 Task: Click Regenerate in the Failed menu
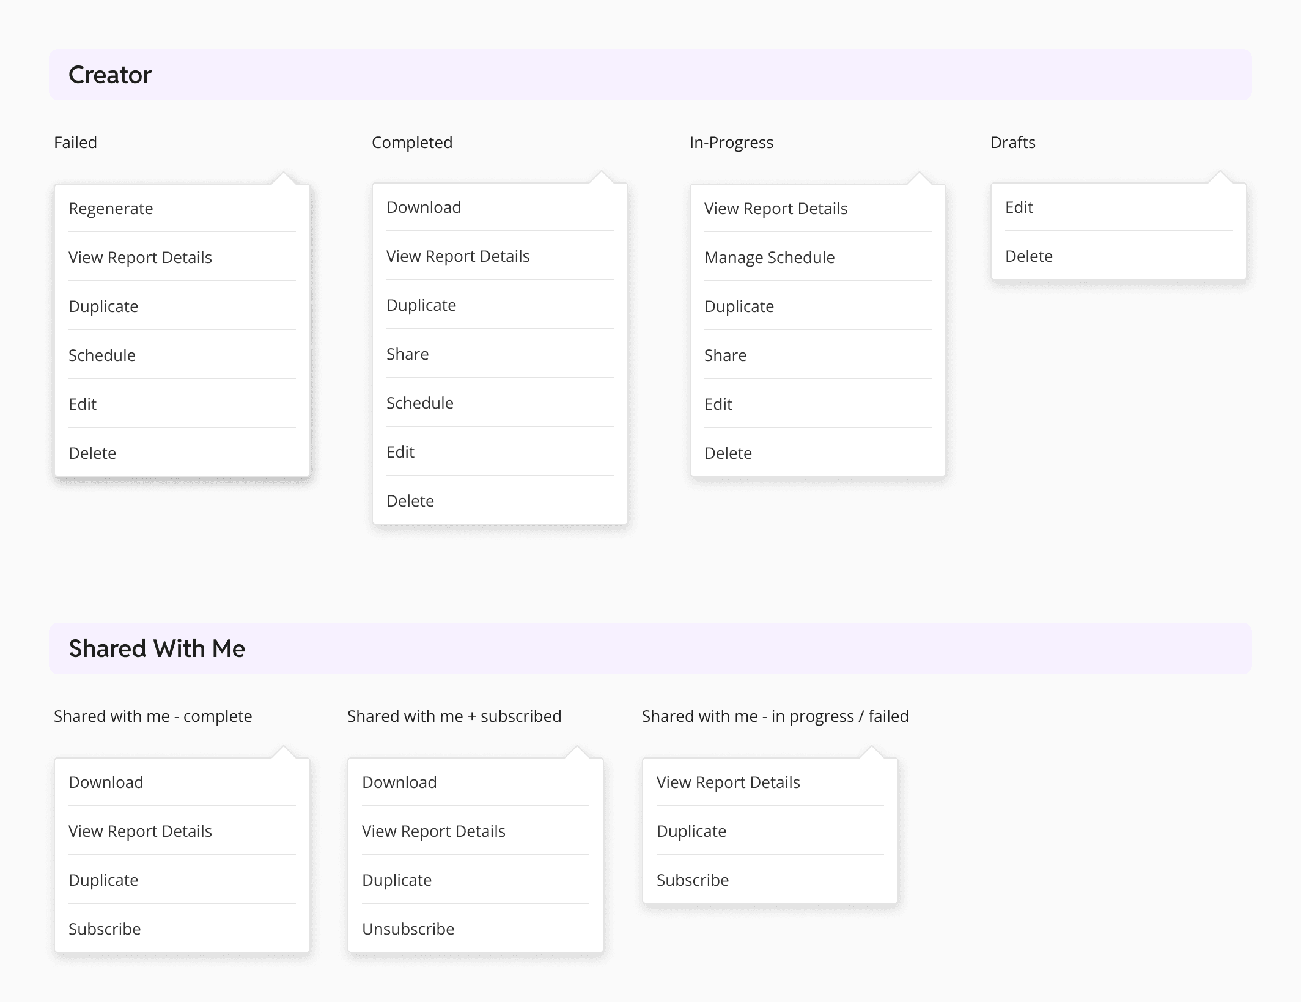point(111,208)
